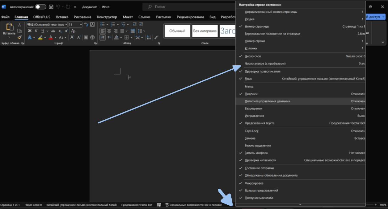The height and width of the screenshot is (209, 388).
Task: Click the Copy icon in clipboard group
Action: click(19, 31)
